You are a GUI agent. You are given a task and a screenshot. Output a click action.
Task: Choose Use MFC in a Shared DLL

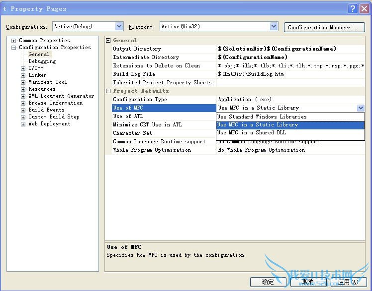coord(251,133)
